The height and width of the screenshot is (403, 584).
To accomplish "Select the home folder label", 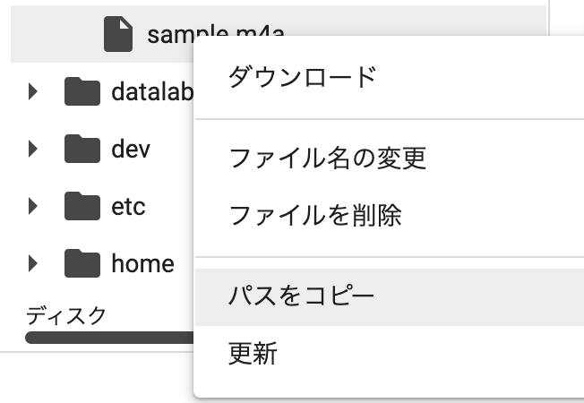I will [142, 263].
